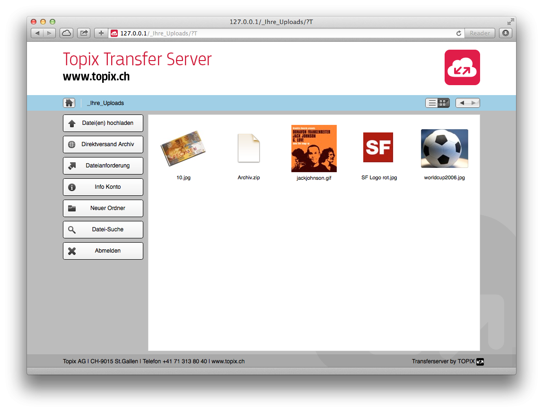Open the jackjohnson.gif thumbnail
The width and height of the screenshot is (543, 412).
(314, 149)
